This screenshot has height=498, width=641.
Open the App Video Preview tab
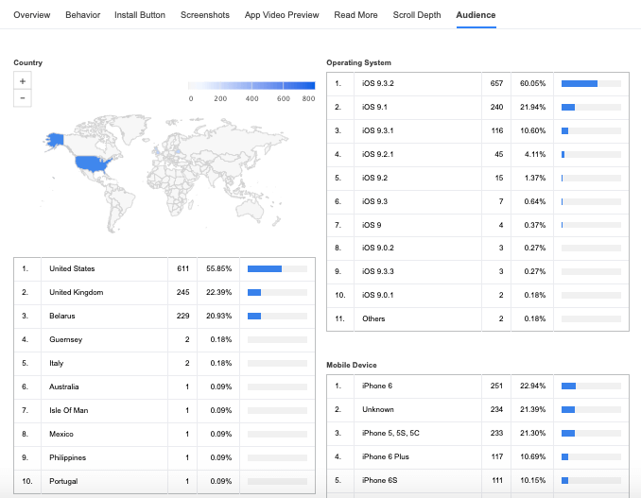(282, 15)
